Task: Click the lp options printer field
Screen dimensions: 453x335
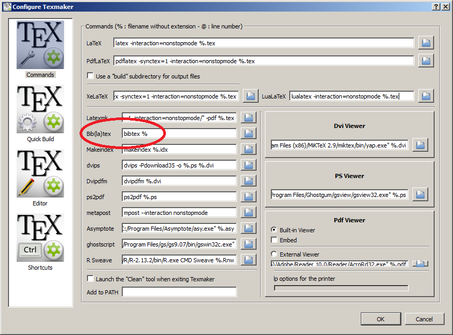Action: point(341,287)
